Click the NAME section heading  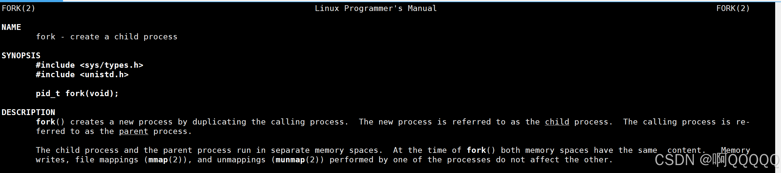click(11, 27)
